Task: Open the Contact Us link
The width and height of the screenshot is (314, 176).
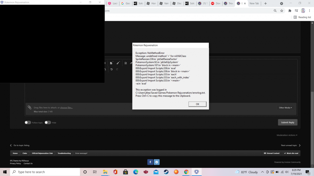Action: pyautogui.click(x=28, y=163)
